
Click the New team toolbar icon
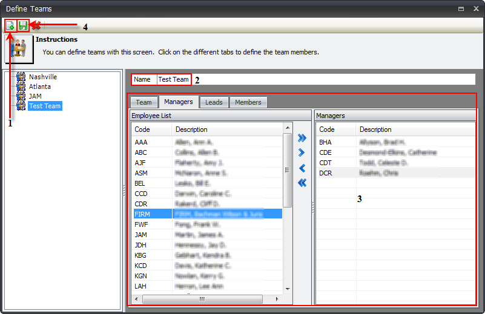[x=10, y=25]
